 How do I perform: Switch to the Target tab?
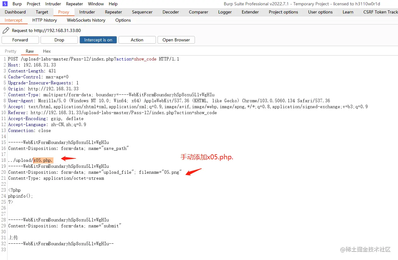pyautogui.click(x=42, y=12)
